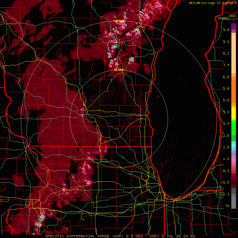The width and height of the screenshot is (238, 238).
Task: Pick the peach band beside 8.2
Action: coord(234,54)
